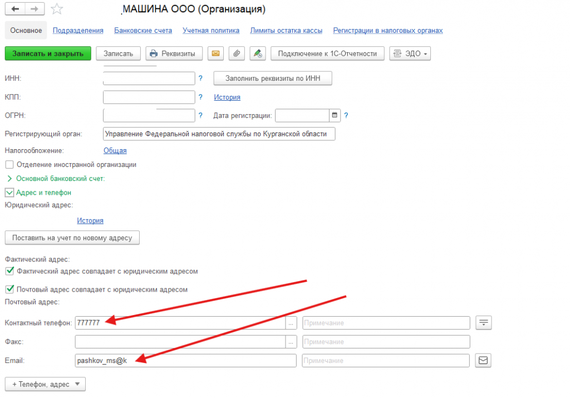Show help for the КПП field
Viewport: 570px width, 398px height.
pos(200,97)
